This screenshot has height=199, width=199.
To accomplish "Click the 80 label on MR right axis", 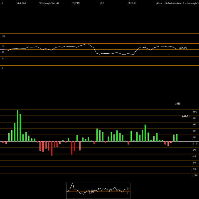I will pyautogui.click(x=194, y=118).
